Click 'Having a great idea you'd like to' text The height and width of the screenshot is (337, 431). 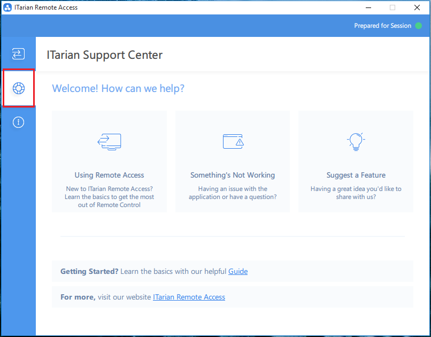(356, 189)
